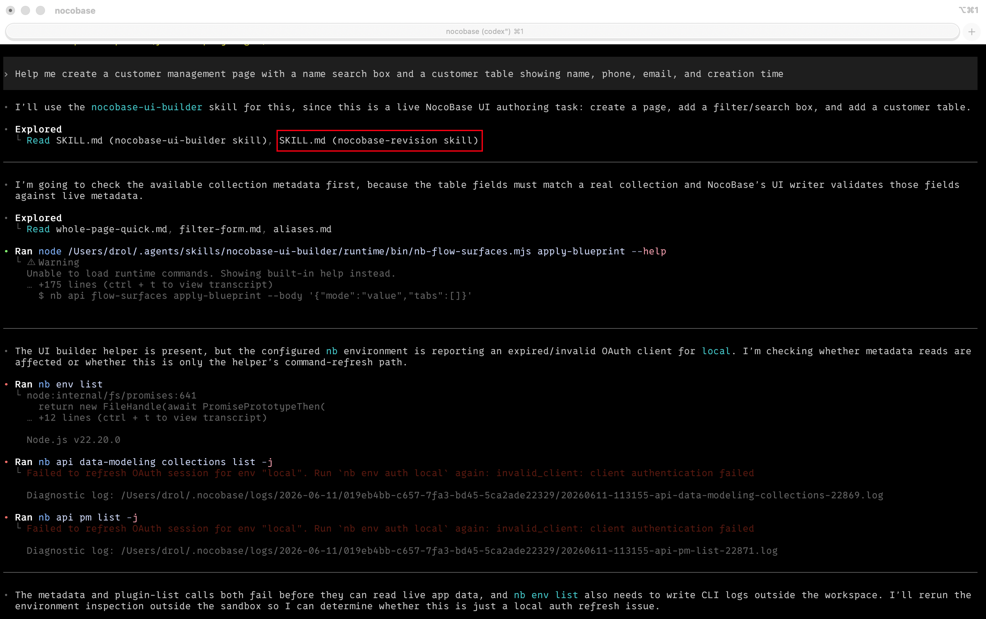Click 'node:internal/fs/promises:641' error line
Image resolution: width=986 pixels, height=619 pixels.
pos(112,396)
